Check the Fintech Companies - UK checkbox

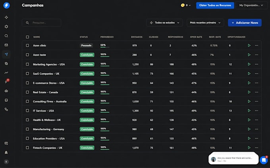[27, 148]
